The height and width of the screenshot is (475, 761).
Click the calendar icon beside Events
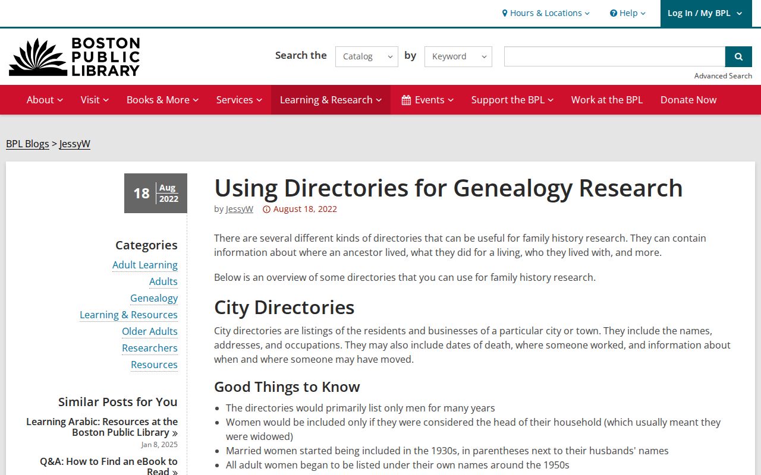tap(406, 100)
